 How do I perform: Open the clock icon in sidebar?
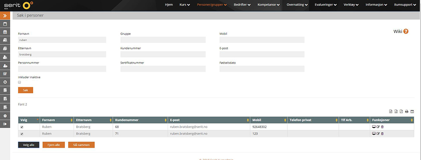coord(5,82)
